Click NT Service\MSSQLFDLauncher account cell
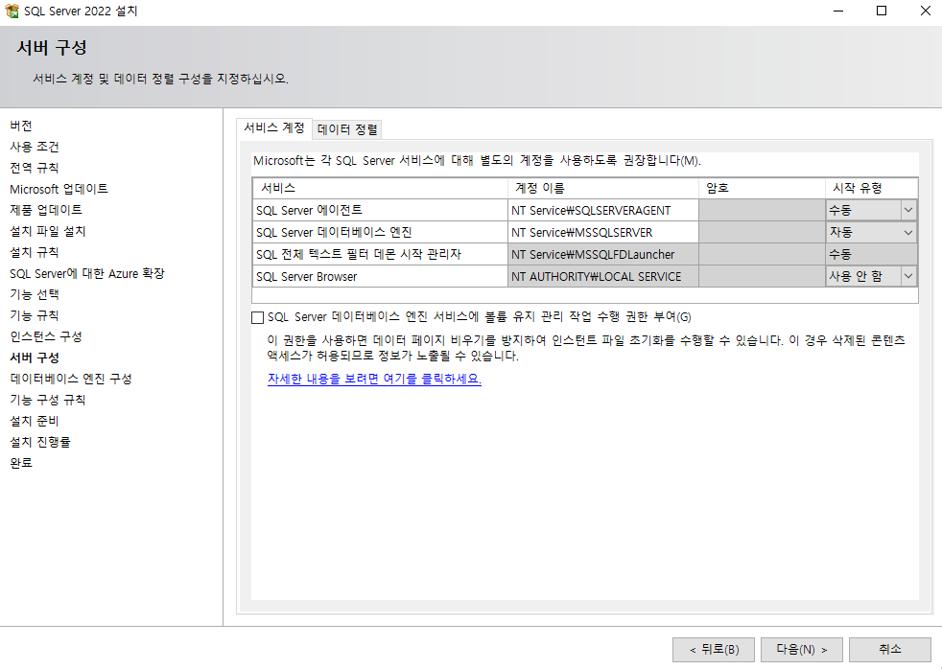The image size is (942, 669). coord(603,254)
